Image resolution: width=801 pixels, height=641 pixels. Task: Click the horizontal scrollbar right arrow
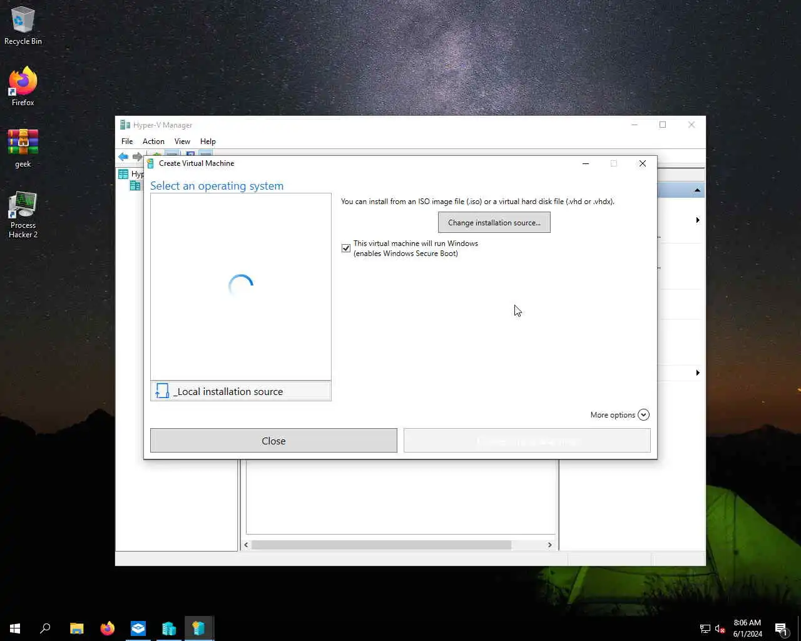coord(550,545)
